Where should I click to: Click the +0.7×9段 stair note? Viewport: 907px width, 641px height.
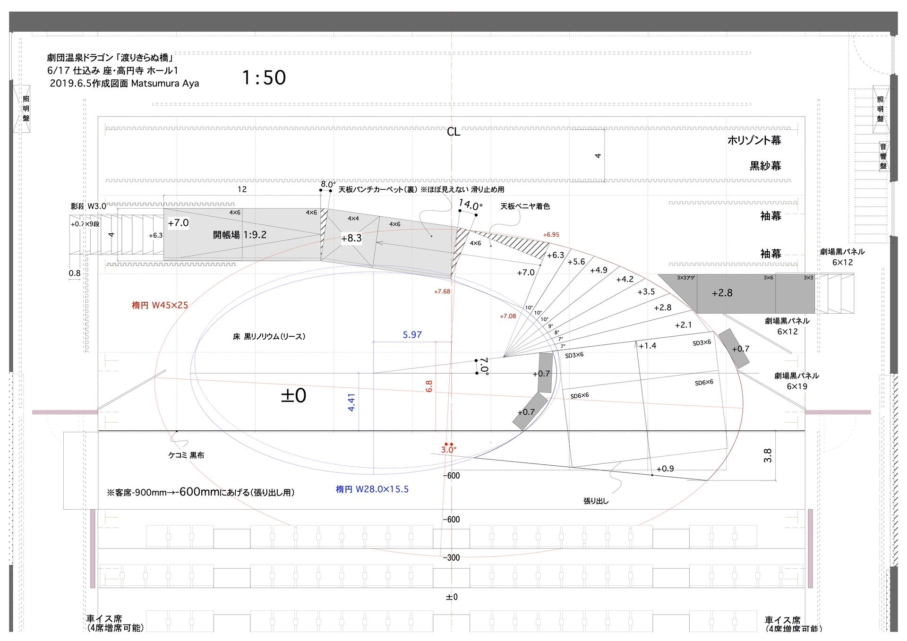85,224
